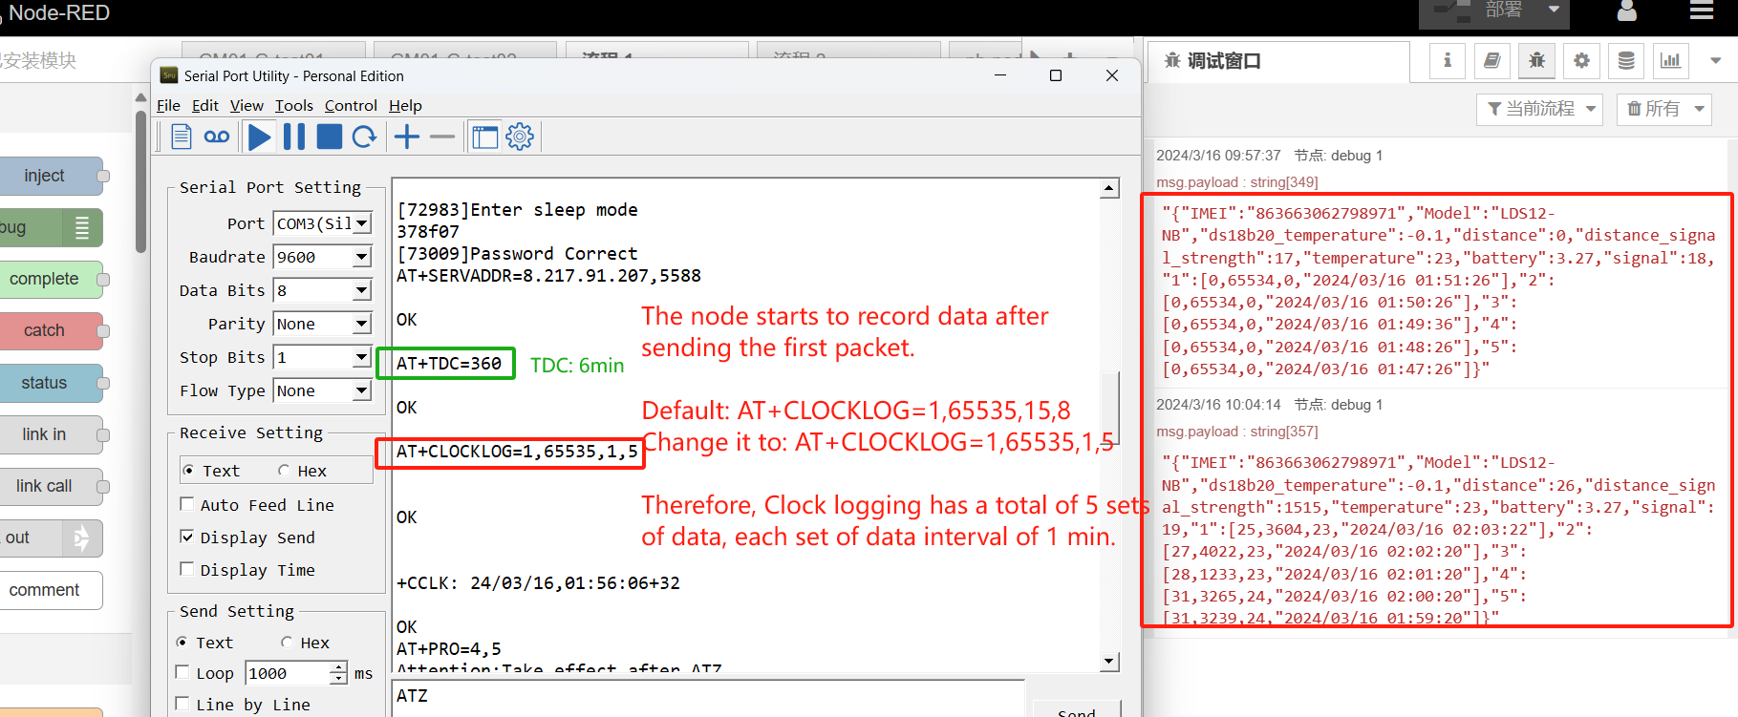Open Node-RED help book sidebar icon

tap(1491, 61)
